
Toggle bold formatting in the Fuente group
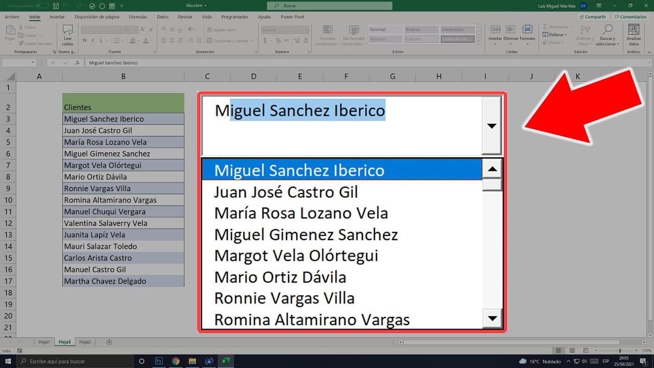click(85, 40)
